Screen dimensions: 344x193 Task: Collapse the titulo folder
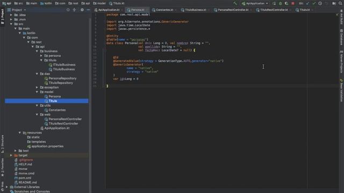tap(41, 60)
